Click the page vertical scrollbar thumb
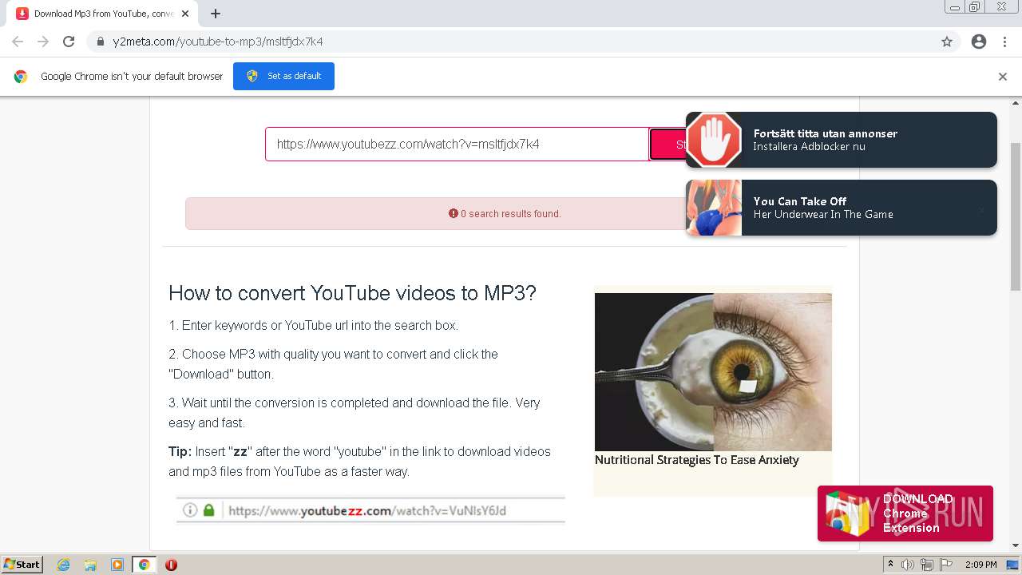 [1016, 216]
